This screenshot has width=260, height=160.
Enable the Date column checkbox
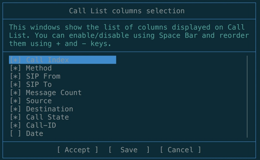15,134
